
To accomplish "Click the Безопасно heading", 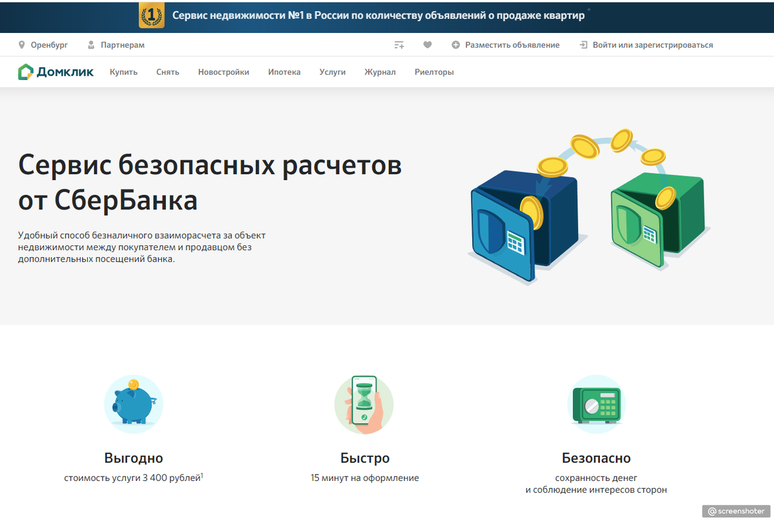I will click(x=596, y=458).
